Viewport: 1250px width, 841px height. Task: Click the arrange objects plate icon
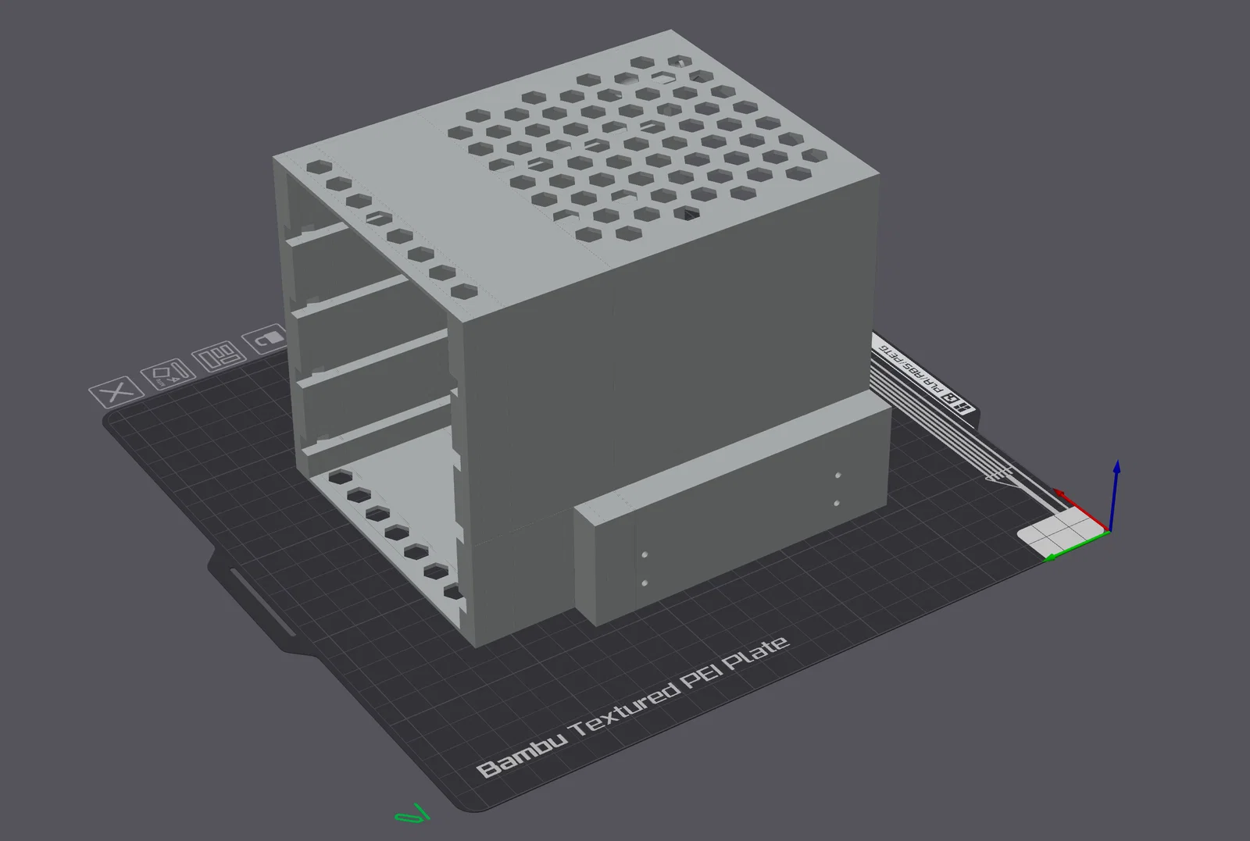click(218, 356)
